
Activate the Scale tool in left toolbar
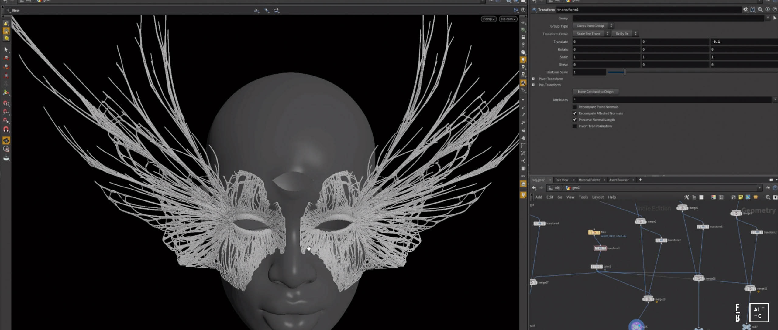[6, 76]
